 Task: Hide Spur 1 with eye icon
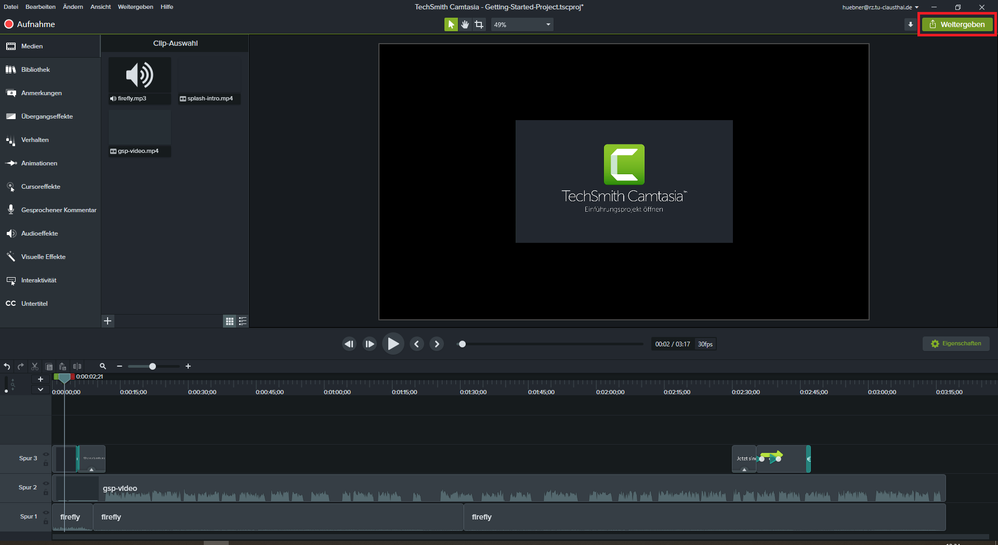46,512
